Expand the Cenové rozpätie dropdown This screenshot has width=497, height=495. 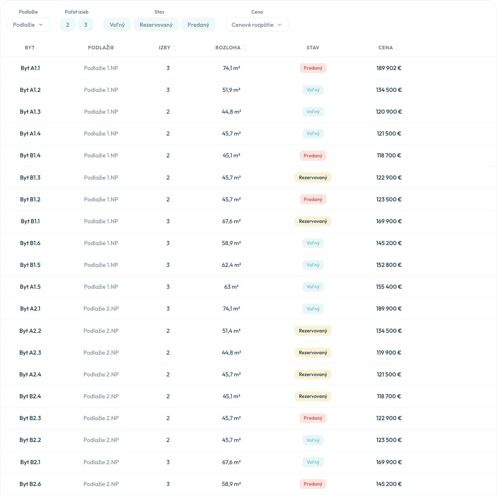coord(257,25)
